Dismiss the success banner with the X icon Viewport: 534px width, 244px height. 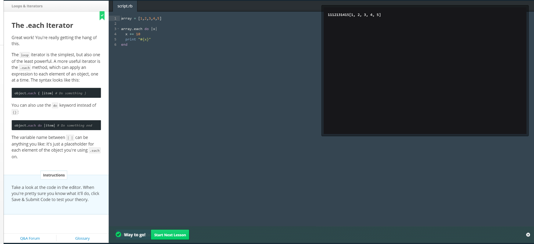pos(528,235)
